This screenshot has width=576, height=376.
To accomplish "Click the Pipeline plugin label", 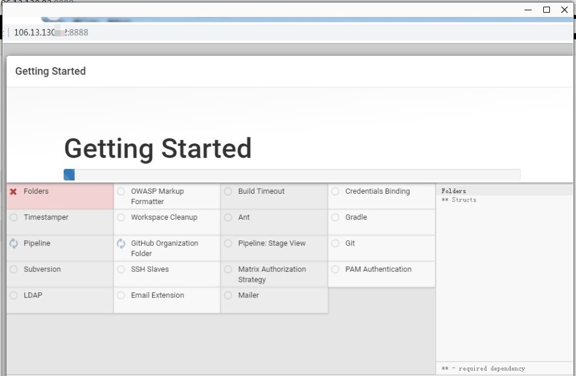I will pos(37,243).
